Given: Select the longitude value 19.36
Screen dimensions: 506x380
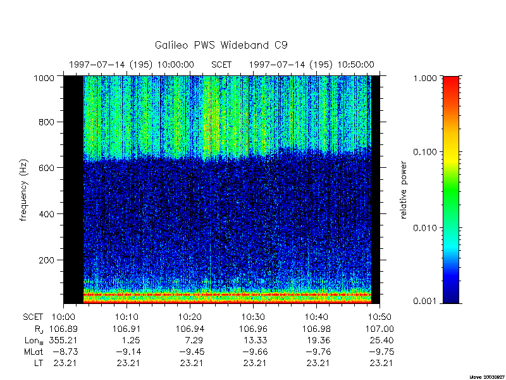Looking at the screenshot, I should click(319, 340).
